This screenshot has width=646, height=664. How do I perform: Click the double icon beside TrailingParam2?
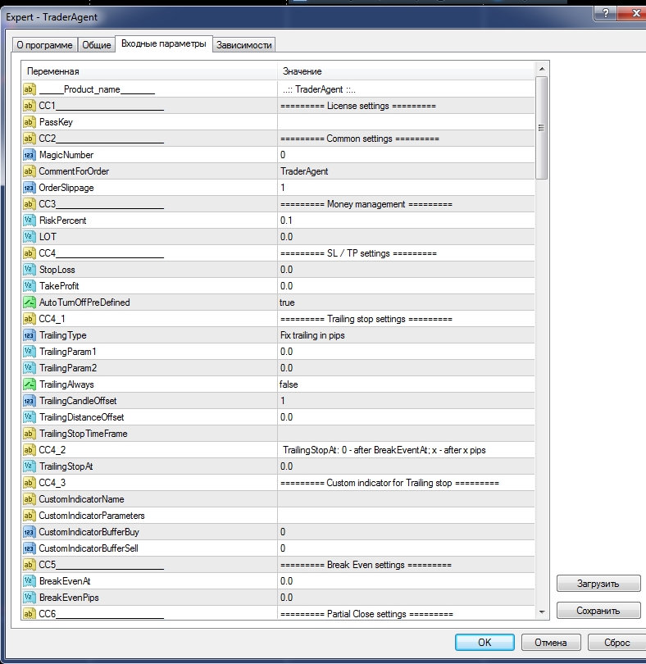tap(29, 368)
